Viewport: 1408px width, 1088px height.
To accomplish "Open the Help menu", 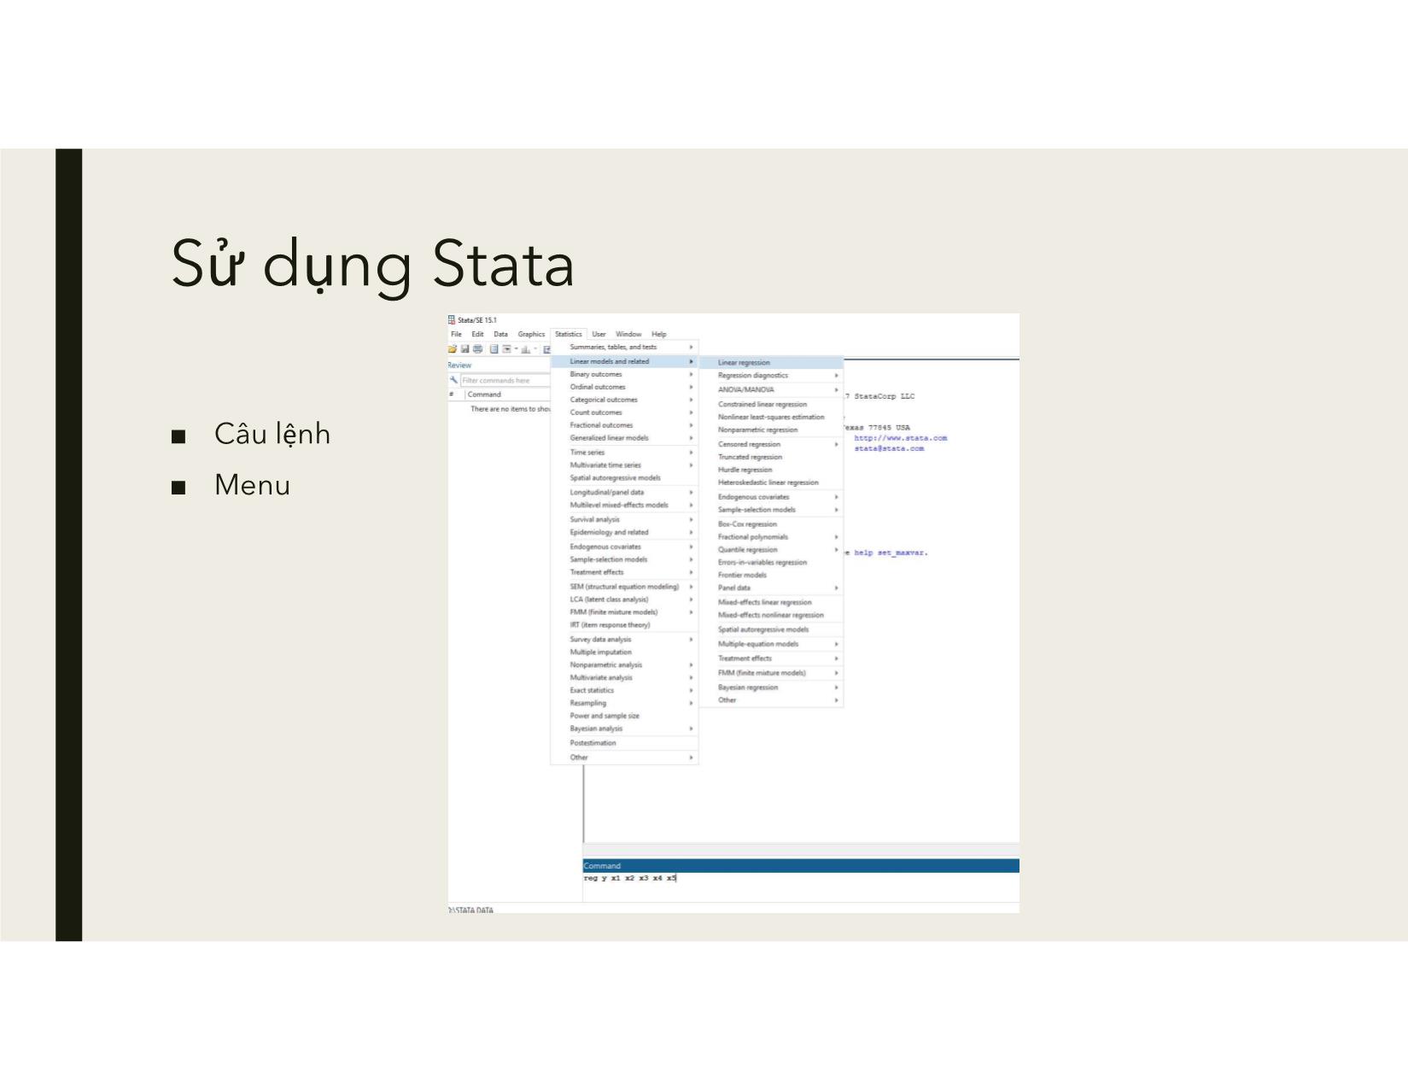I will coord(659,334).
